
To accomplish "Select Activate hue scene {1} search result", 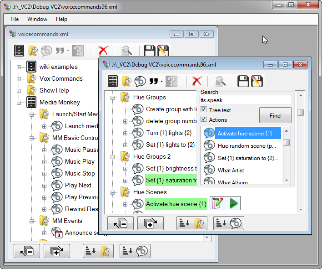I will tap(248, 133).
